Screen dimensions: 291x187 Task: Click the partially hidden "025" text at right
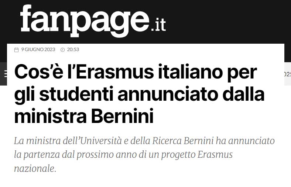(x=287, y=74)
